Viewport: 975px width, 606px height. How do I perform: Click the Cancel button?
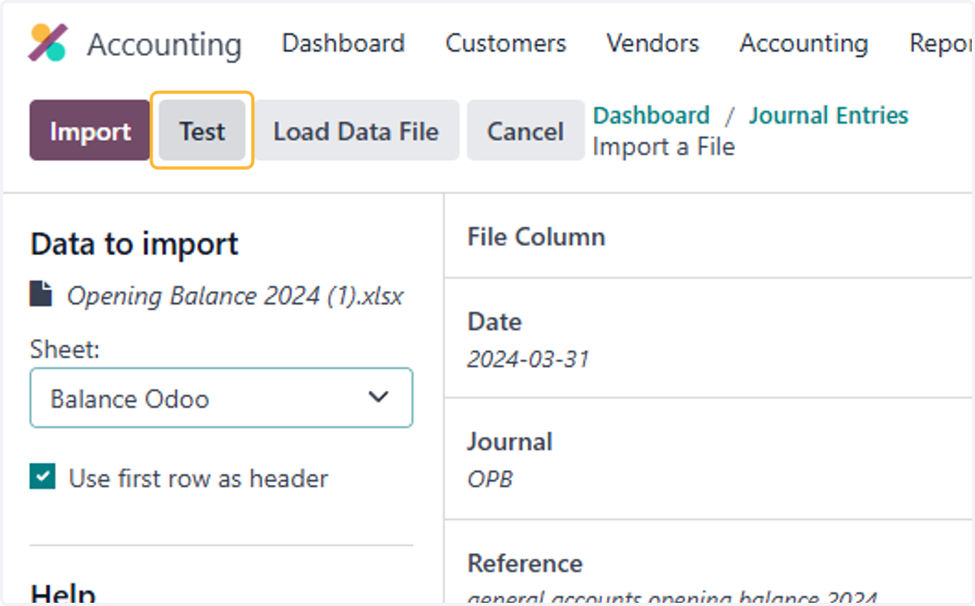pyautogui.click(x=526, y=131)
